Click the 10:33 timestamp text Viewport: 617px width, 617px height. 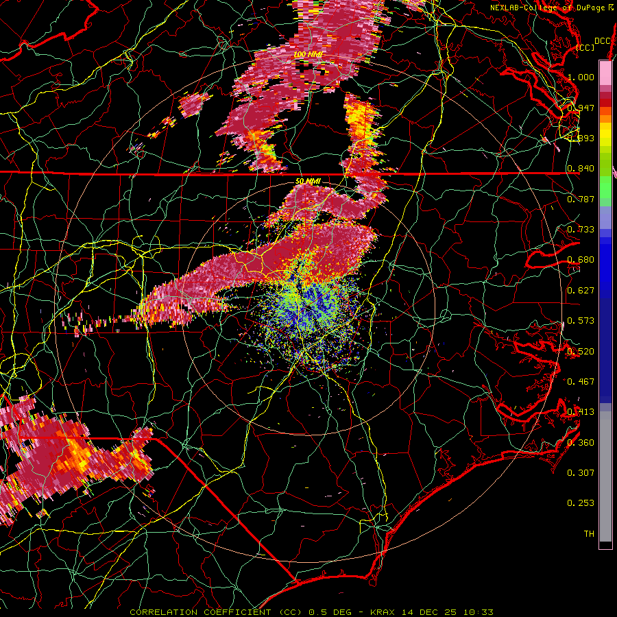click(479, 612)
